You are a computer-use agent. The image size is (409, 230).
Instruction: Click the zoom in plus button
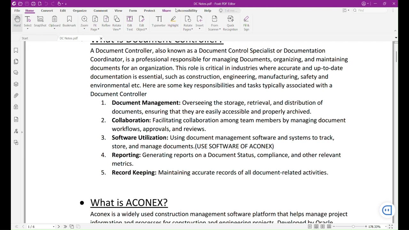pyautogui.click(x=366, y=226)
